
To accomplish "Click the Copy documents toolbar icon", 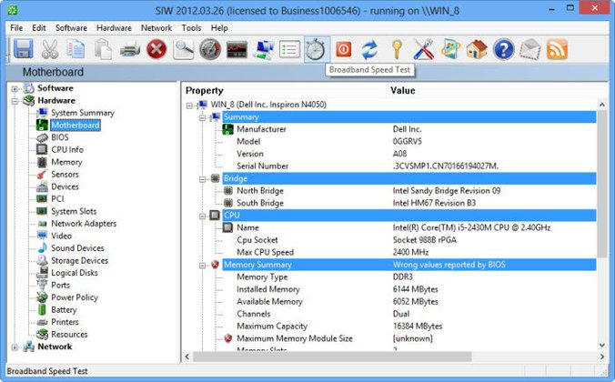I will (x=76, y=49).
